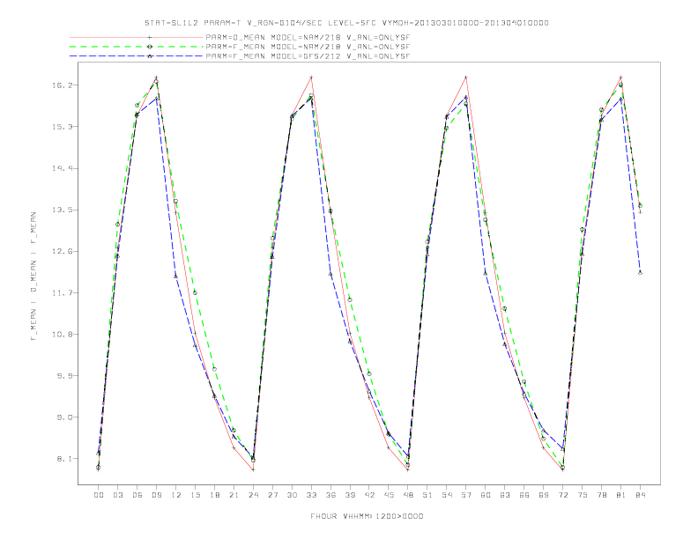Click the x-axis tick label 72
Viewport: 698px width, 539px height.
562,495
